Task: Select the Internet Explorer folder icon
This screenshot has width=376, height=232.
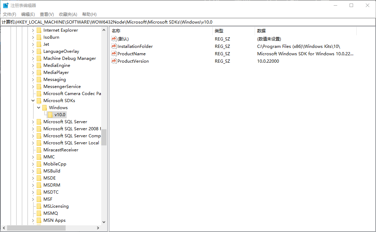Action: click(39, 30)
